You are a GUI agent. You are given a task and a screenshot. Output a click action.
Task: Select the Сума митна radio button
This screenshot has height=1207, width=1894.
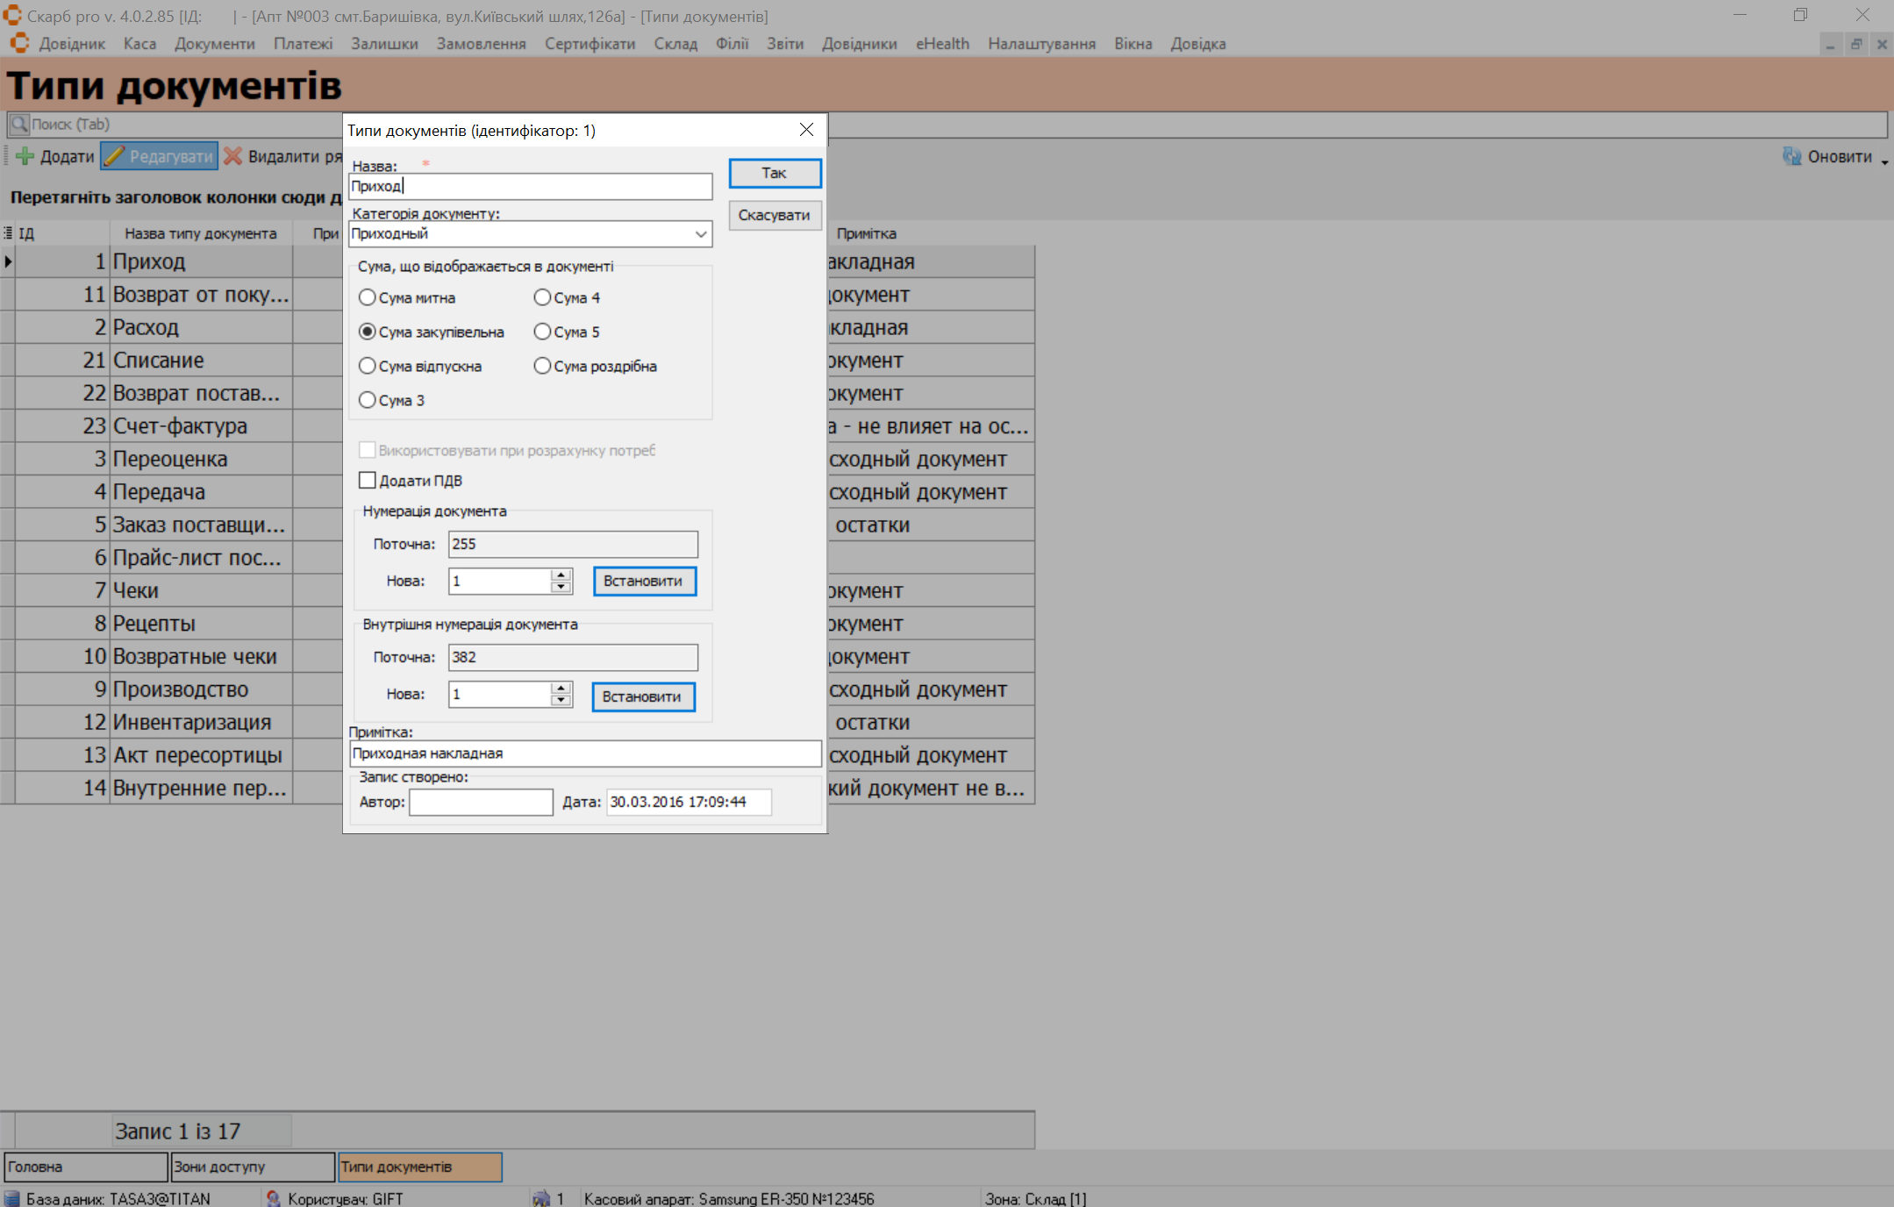click(368, 297)
